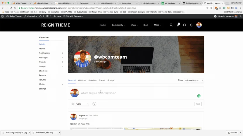This screenshot has width=243, height=136.
Task: Click Show All downloads button
Action: pyautogui.click(x=232, y=133)
